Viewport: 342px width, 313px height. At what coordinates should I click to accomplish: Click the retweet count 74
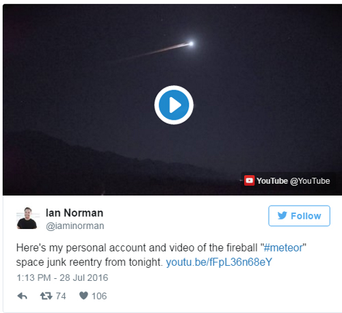tap(61, 296)
